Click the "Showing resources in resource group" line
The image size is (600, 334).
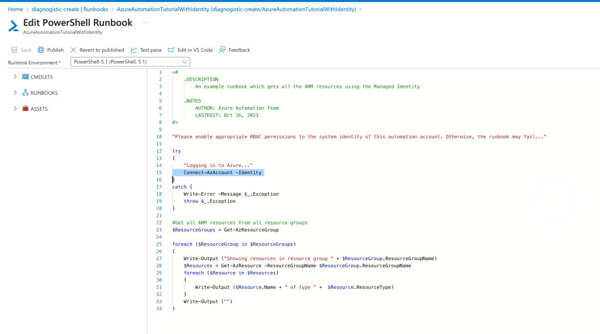click(310, 258)
